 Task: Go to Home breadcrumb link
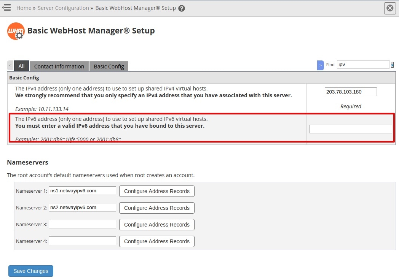24,8
